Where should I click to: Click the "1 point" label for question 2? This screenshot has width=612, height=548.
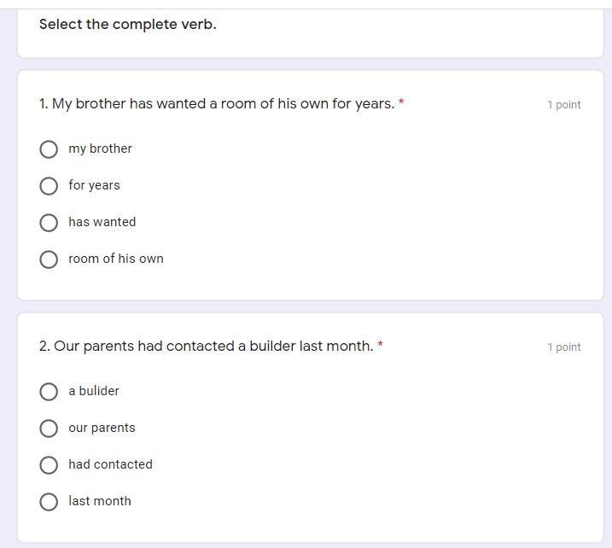pyautogui.click(x=564, y=347)
